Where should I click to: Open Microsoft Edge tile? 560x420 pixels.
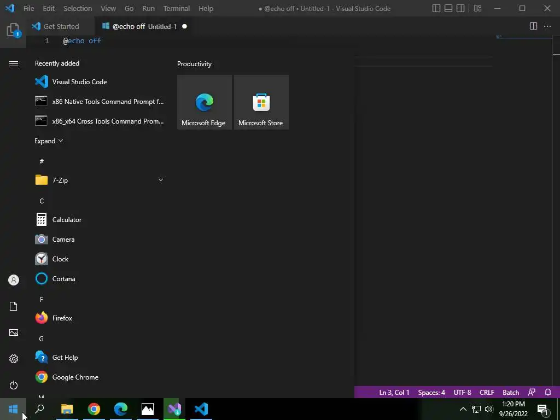pyautogui.click(x=205, y=102)
